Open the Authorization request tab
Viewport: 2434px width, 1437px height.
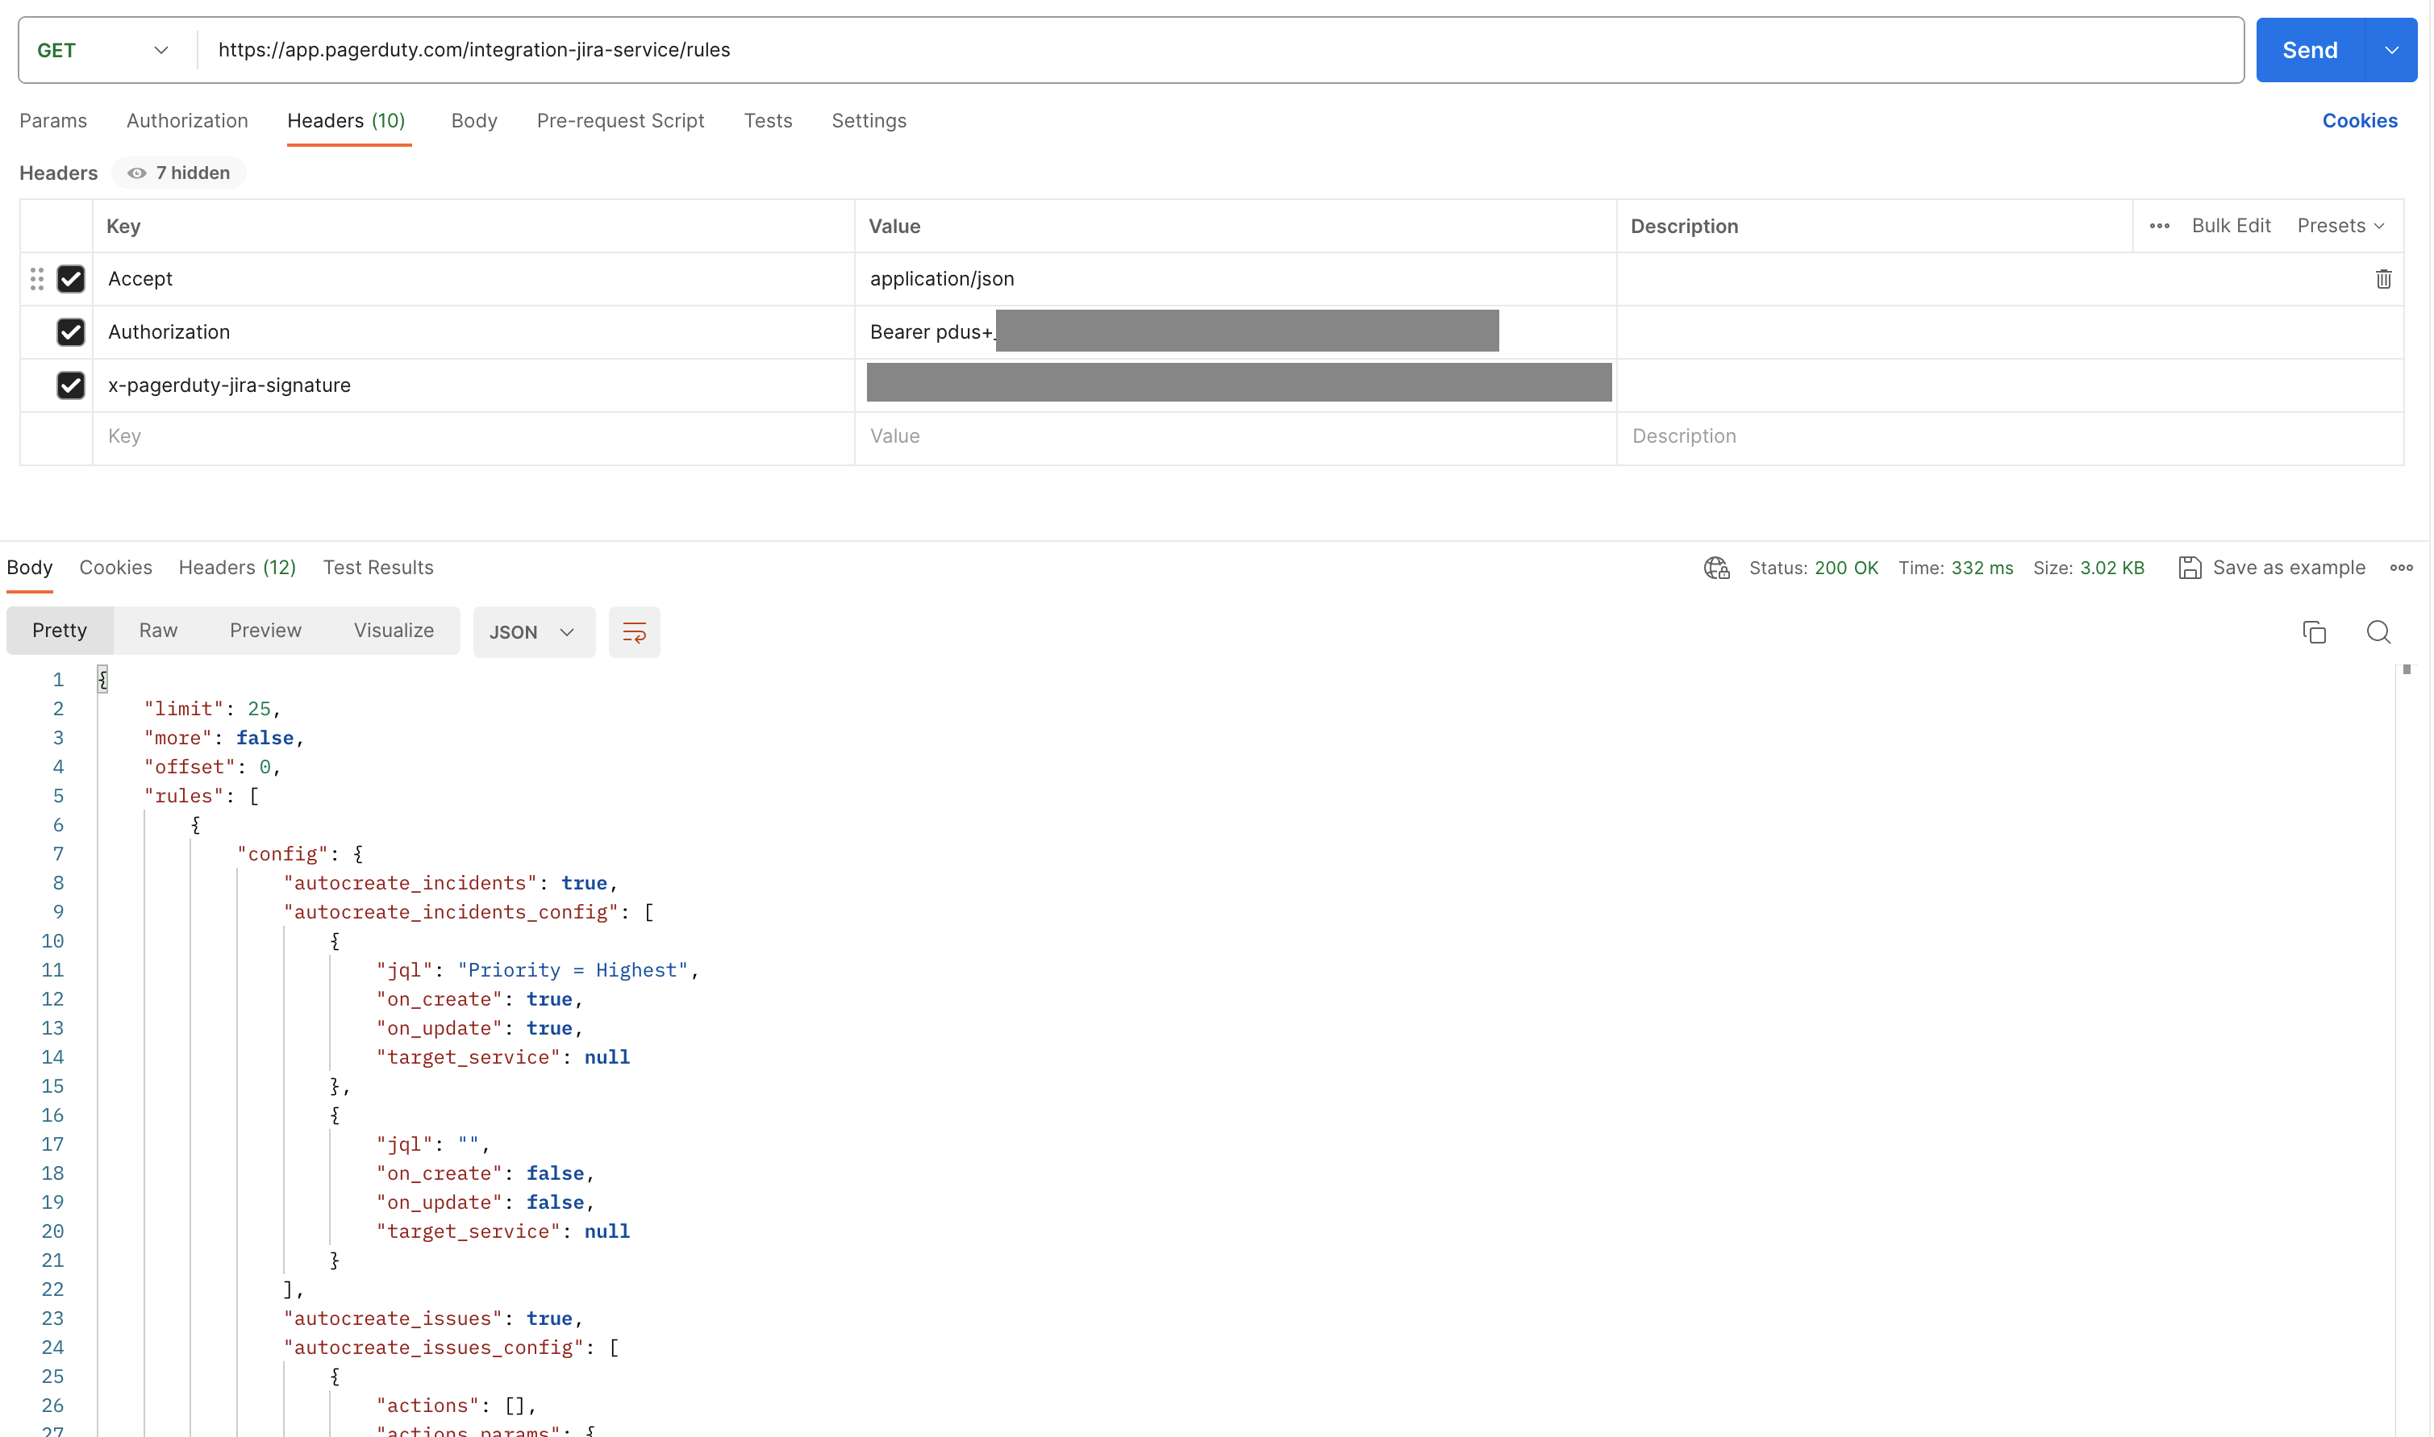(x=187, y=121)
